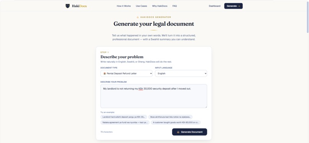Open the Input Language dropdown

tap(181, 73)
